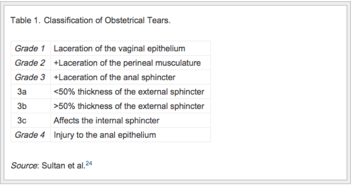Click the 'Table 1.' caption label
This screenshot has height=186, width=351.
pos(25,20)
